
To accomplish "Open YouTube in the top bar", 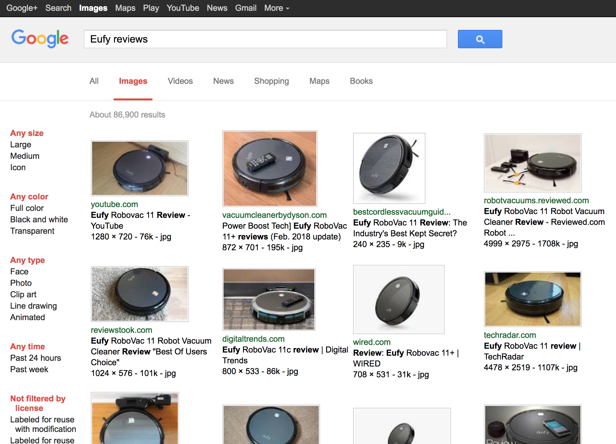I will 183,8.
